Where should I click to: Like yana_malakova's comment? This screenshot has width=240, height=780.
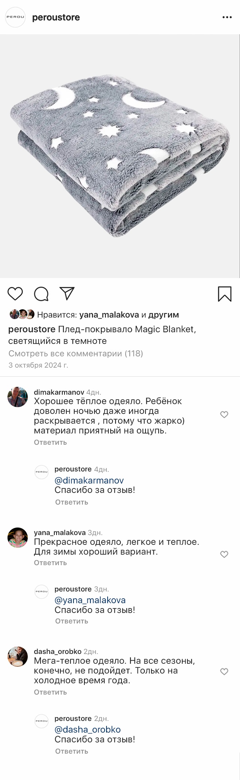[x=224, y=554]
